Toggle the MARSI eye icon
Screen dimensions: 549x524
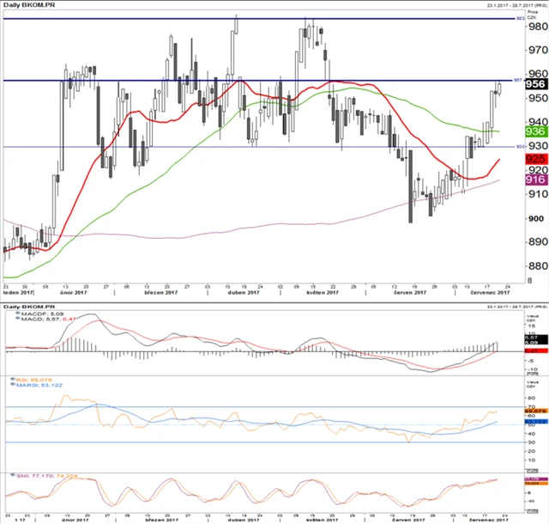13,384
